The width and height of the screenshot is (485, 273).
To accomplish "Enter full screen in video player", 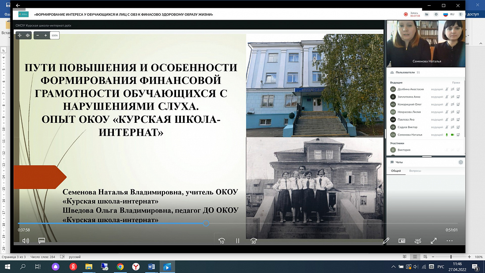I will 434,240.
